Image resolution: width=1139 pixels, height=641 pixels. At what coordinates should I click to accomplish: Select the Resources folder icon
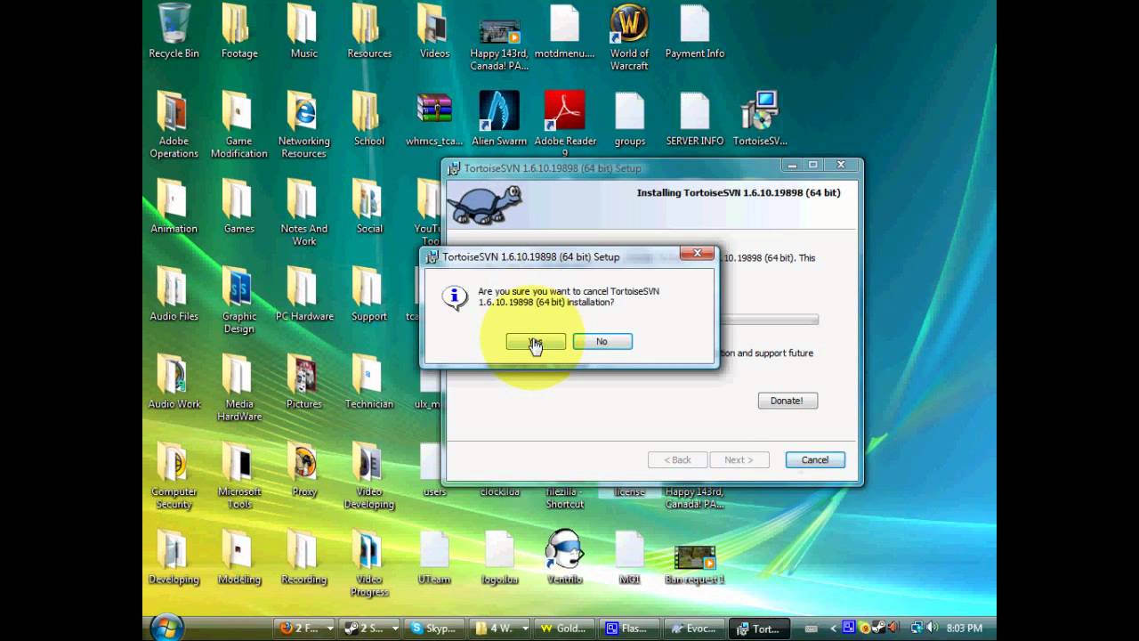coord(369,31)
